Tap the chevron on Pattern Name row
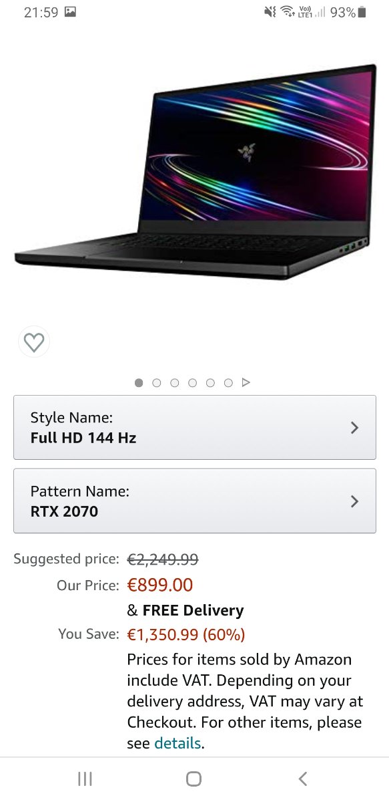This screenshot has width=389, height=802. (x=355, y=501)
